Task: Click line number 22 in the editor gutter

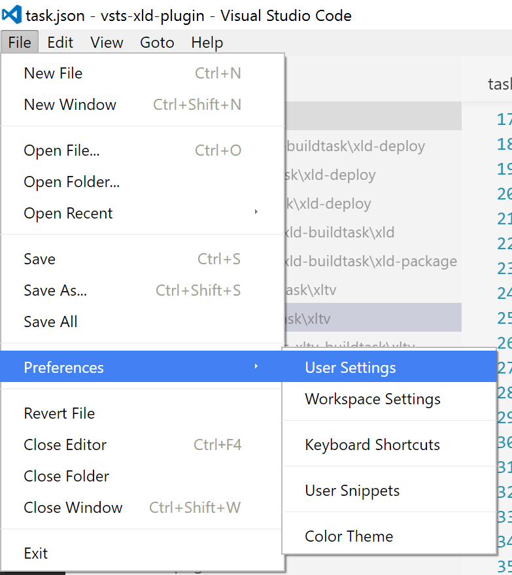Action: 504,243
